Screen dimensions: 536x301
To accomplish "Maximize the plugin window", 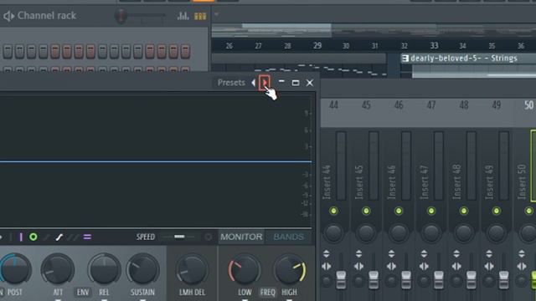I will 296,83.
